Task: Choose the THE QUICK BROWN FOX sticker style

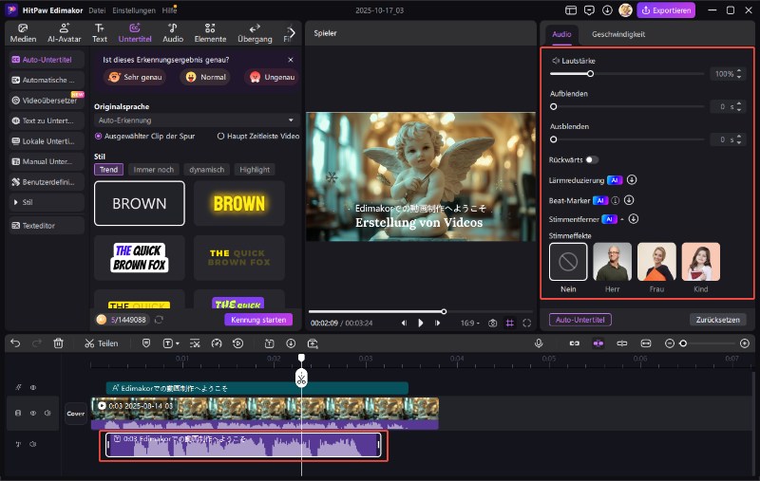Action: point(139,257)
